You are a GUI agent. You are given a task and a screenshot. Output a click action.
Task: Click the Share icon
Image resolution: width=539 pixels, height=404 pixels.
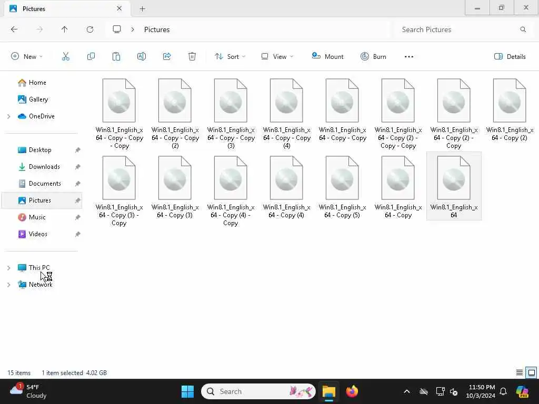[x=167, y=57]
